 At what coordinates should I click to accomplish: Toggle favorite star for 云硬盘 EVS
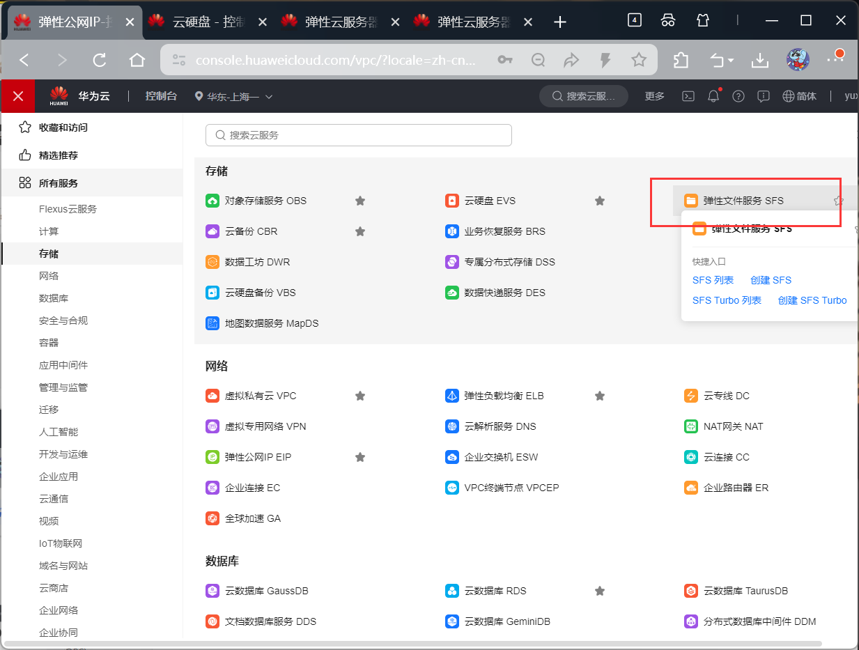600,201
